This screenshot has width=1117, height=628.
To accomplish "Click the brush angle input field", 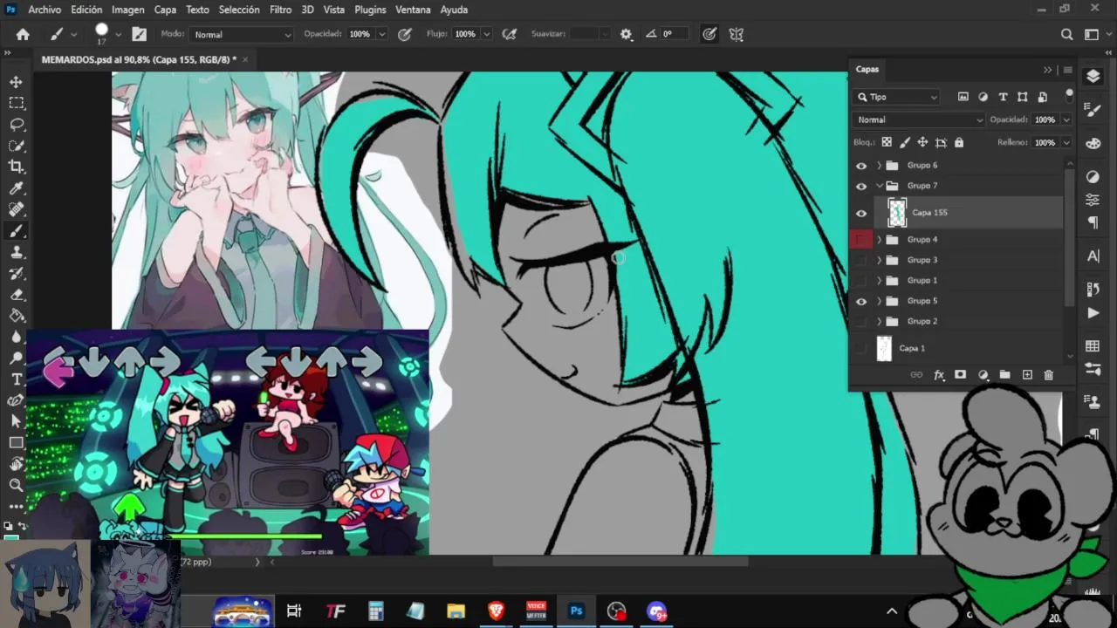I will pyautogui.click(x=673, y=34).
